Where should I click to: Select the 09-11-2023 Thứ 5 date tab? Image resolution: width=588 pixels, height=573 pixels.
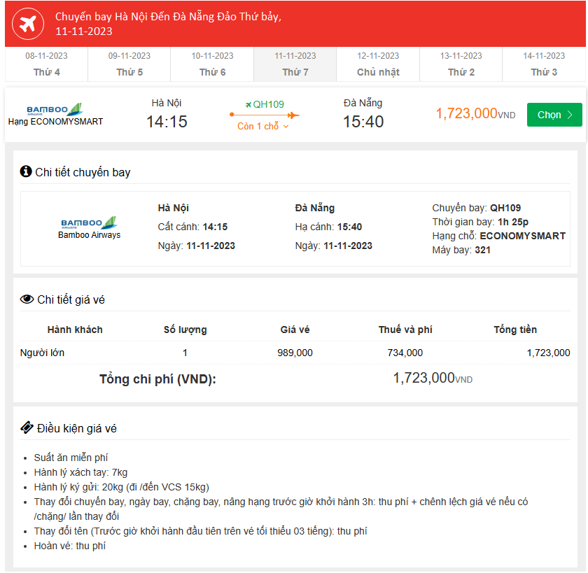pos(129,64)
